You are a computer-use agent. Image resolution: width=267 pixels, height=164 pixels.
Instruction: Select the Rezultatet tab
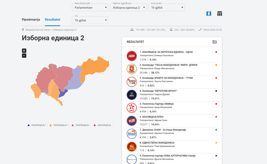53,20
